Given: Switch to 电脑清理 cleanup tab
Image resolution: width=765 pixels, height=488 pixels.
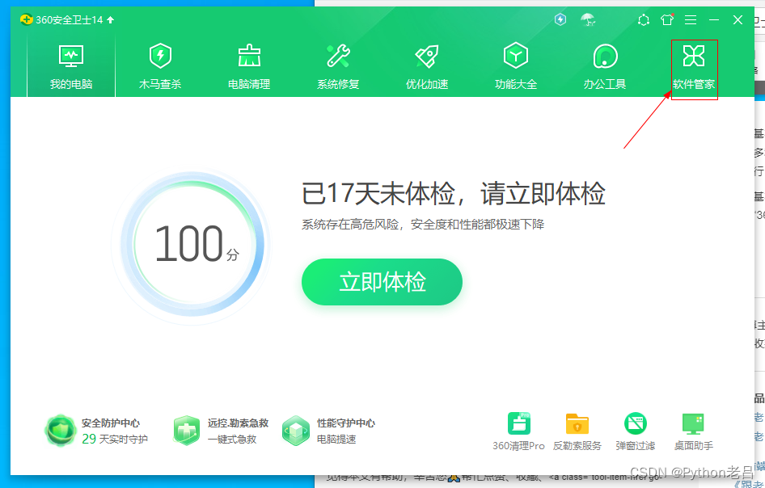Looking at the screenshot, I should [249, 67].
